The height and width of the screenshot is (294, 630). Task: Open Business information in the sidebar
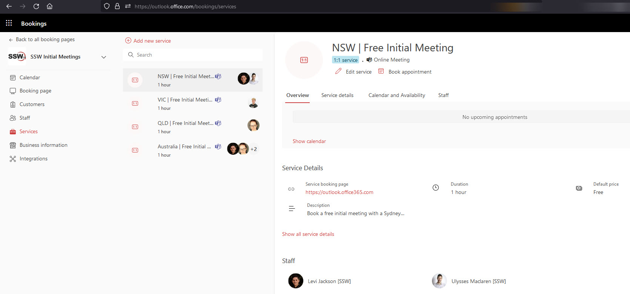pos(43,145)
